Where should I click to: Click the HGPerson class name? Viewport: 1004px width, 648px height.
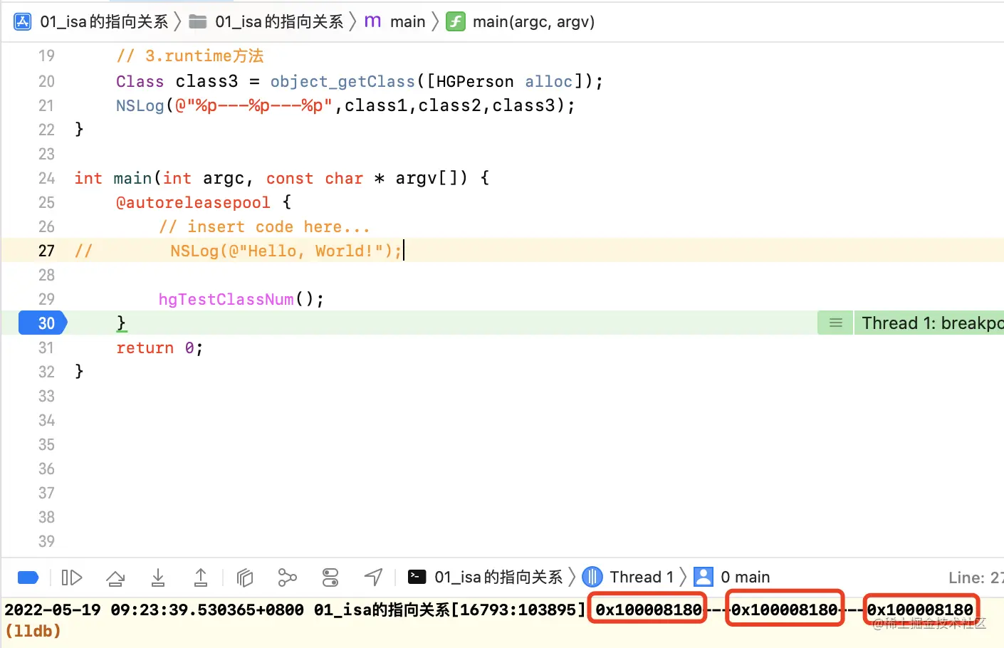475,81
